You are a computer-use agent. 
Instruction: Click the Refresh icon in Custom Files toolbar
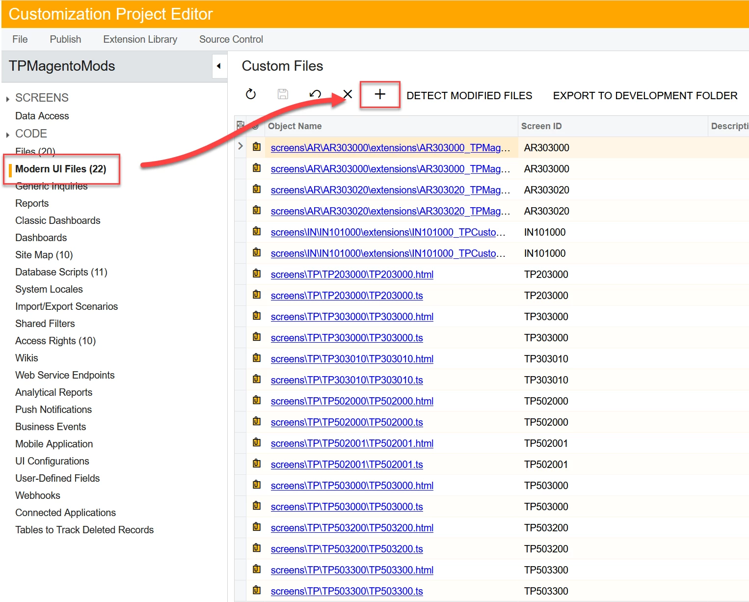(x=251, y=94)
